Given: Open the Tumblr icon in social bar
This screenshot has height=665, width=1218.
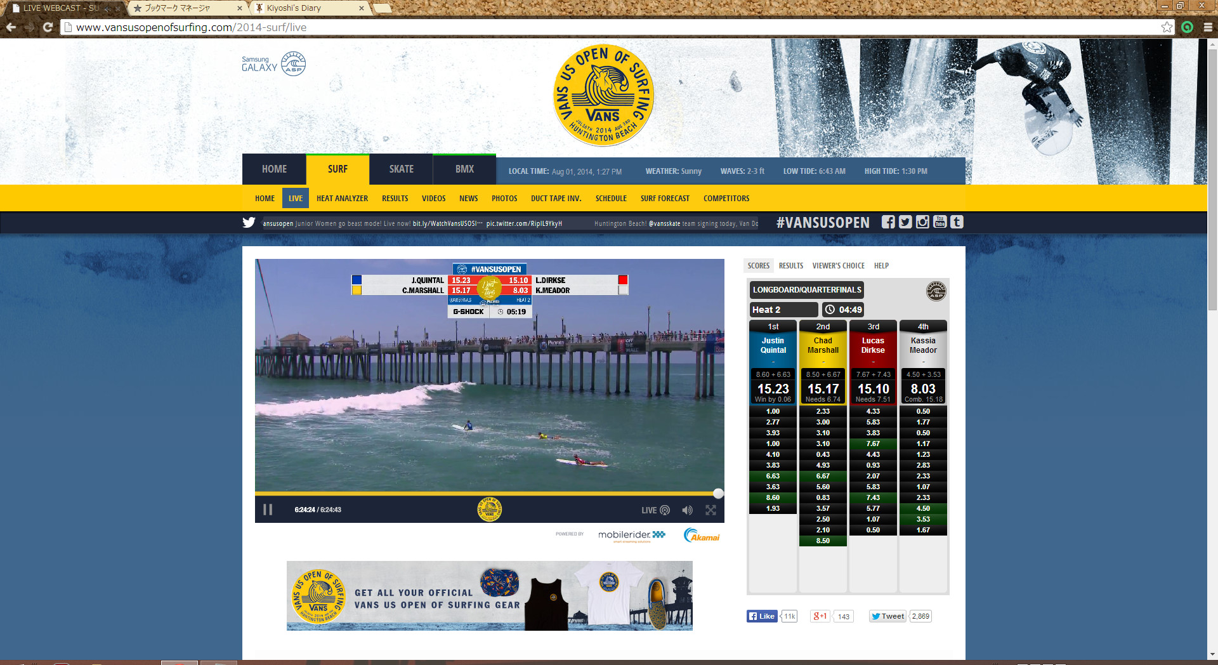Looking at the screenshot, I should click(957, 222).
